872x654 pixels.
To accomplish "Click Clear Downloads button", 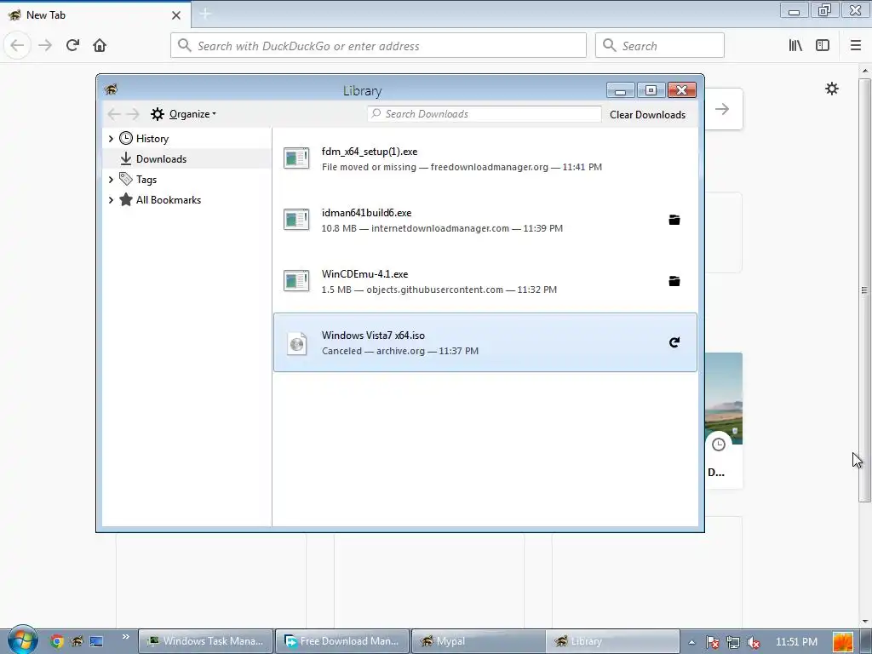I will (x=647, y=115).
